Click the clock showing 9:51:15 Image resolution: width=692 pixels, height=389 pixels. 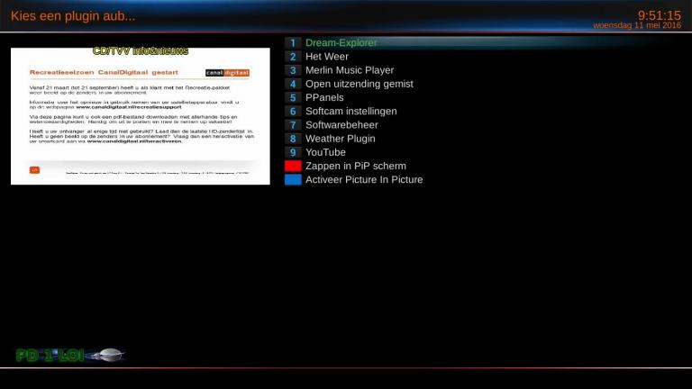(x=660, y=15)
